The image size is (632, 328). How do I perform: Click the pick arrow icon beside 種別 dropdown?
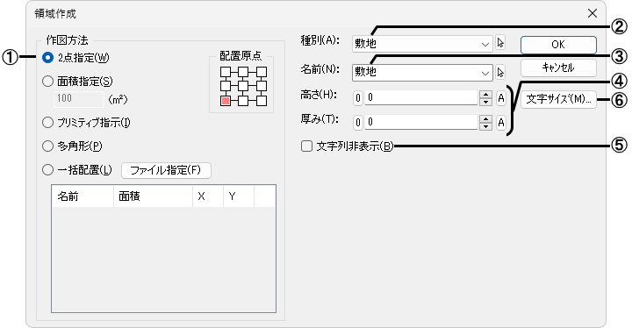pyautogui.click(x=500, y=43)
